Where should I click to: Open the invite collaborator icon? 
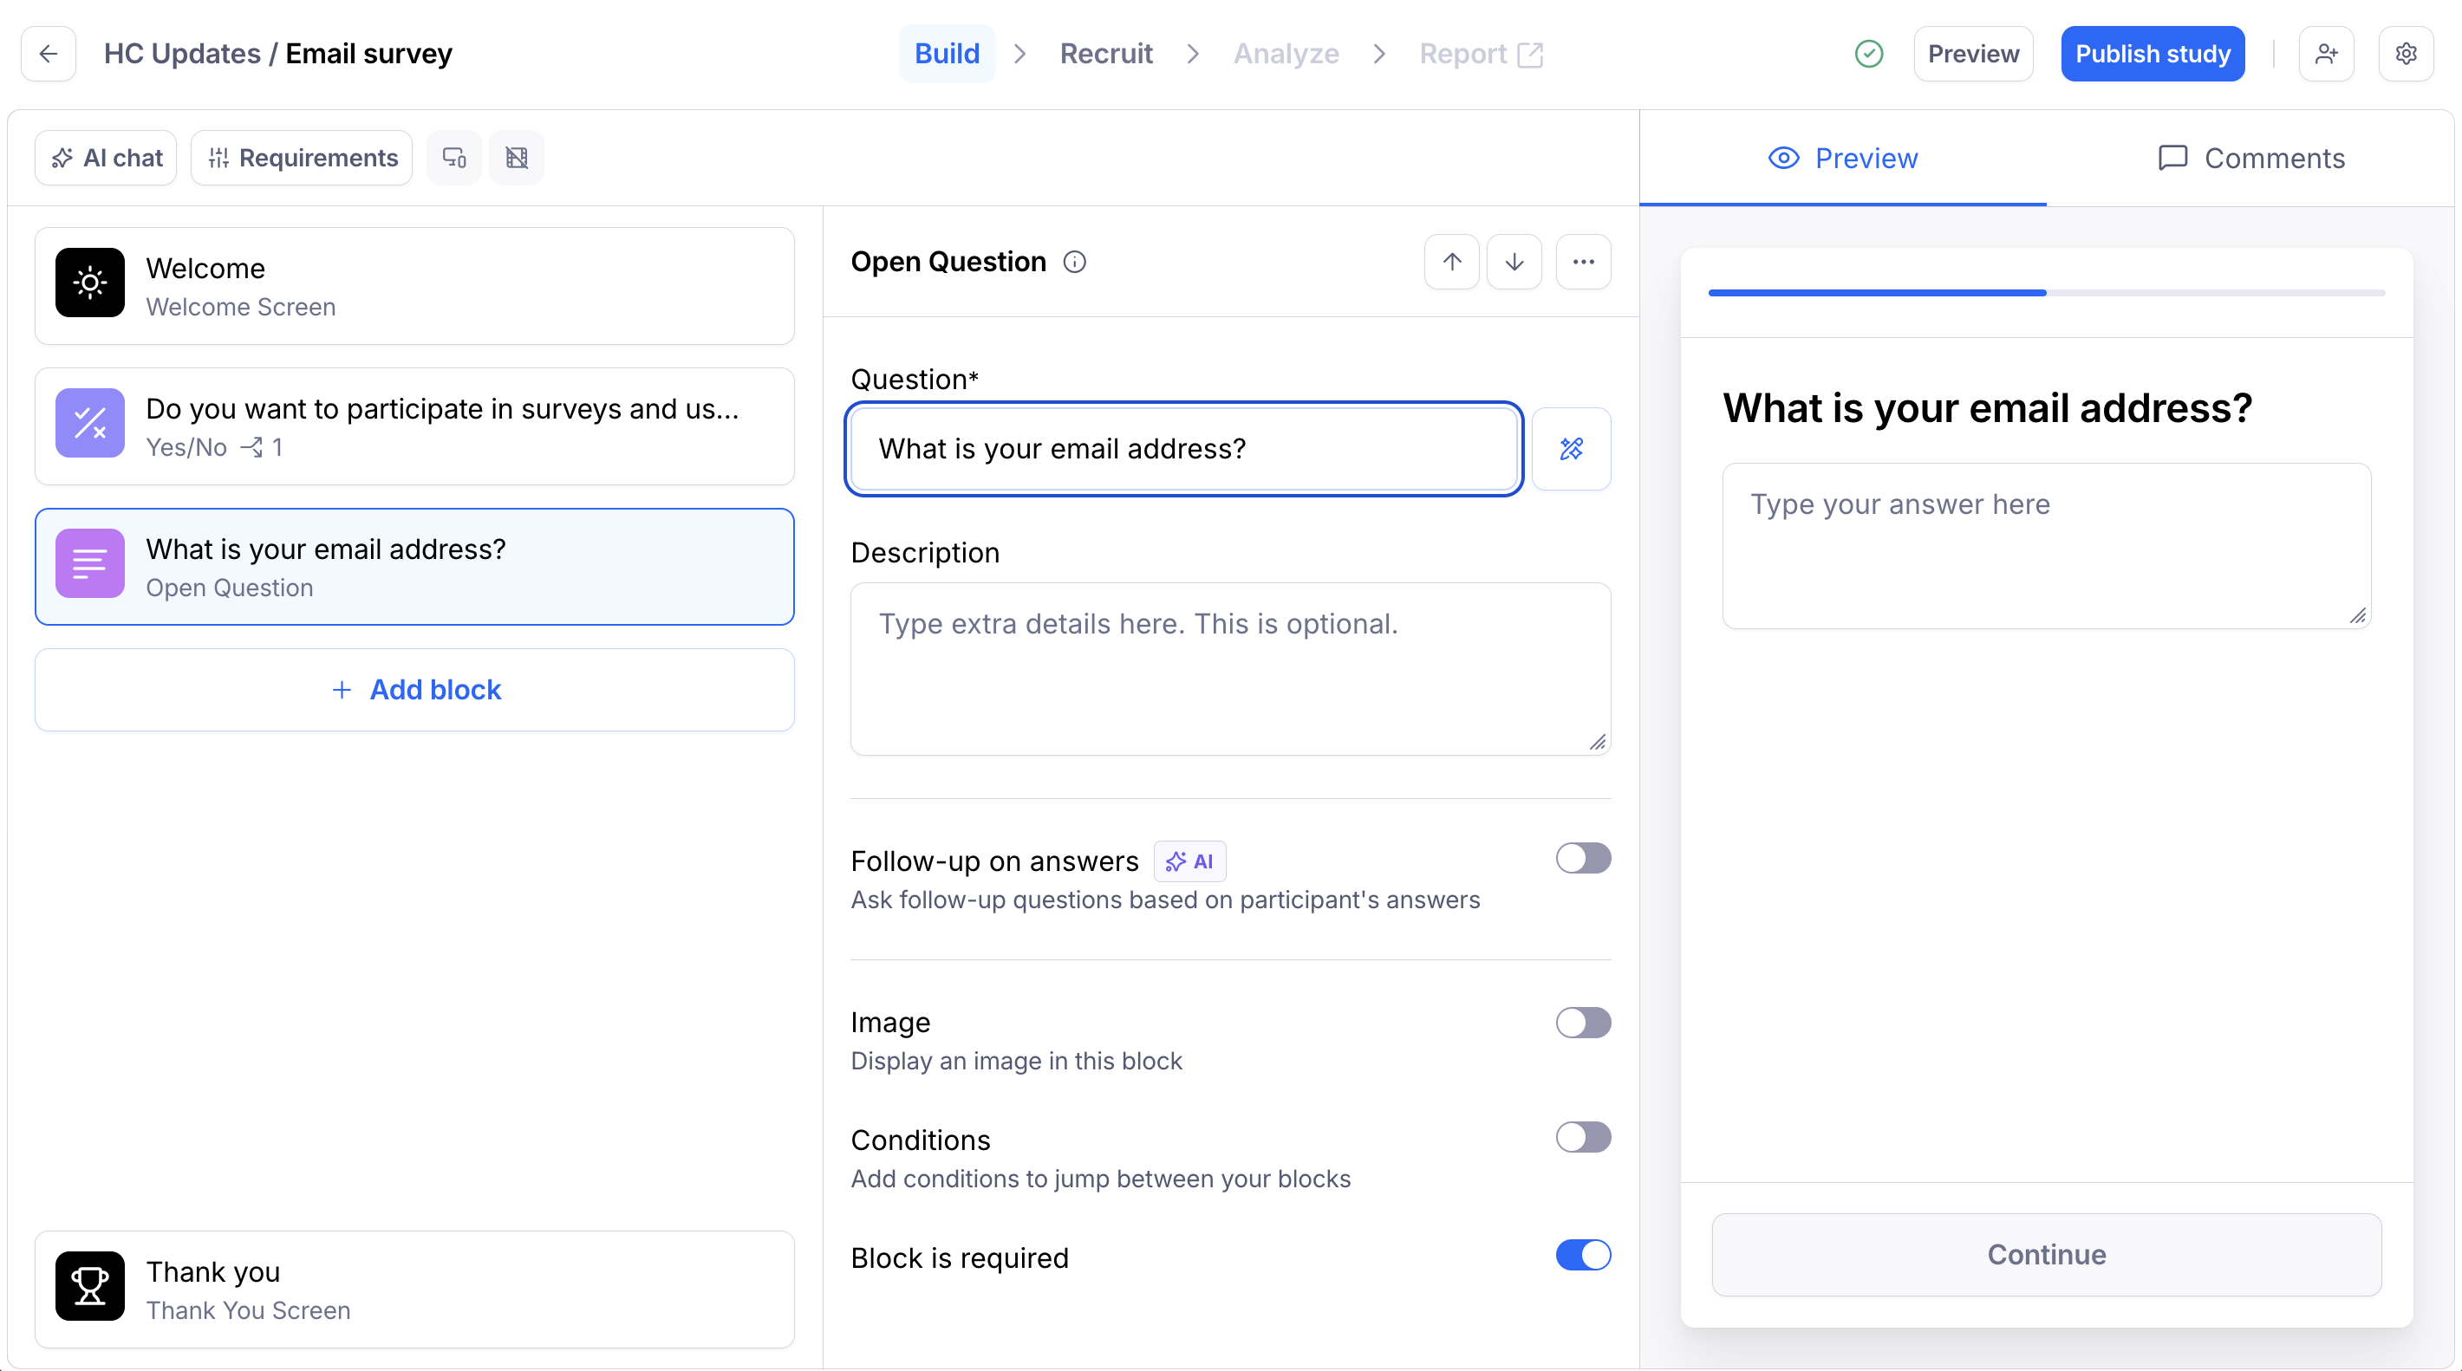pos(2326,54)
